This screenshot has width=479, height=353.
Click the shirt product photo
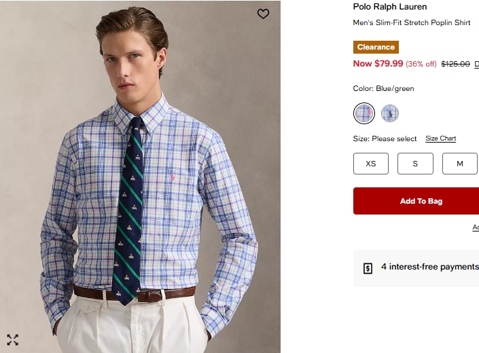point(140,190)
